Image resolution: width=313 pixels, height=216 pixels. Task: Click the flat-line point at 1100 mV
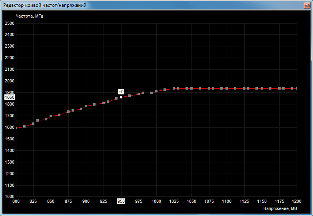[x=227, y=88]
